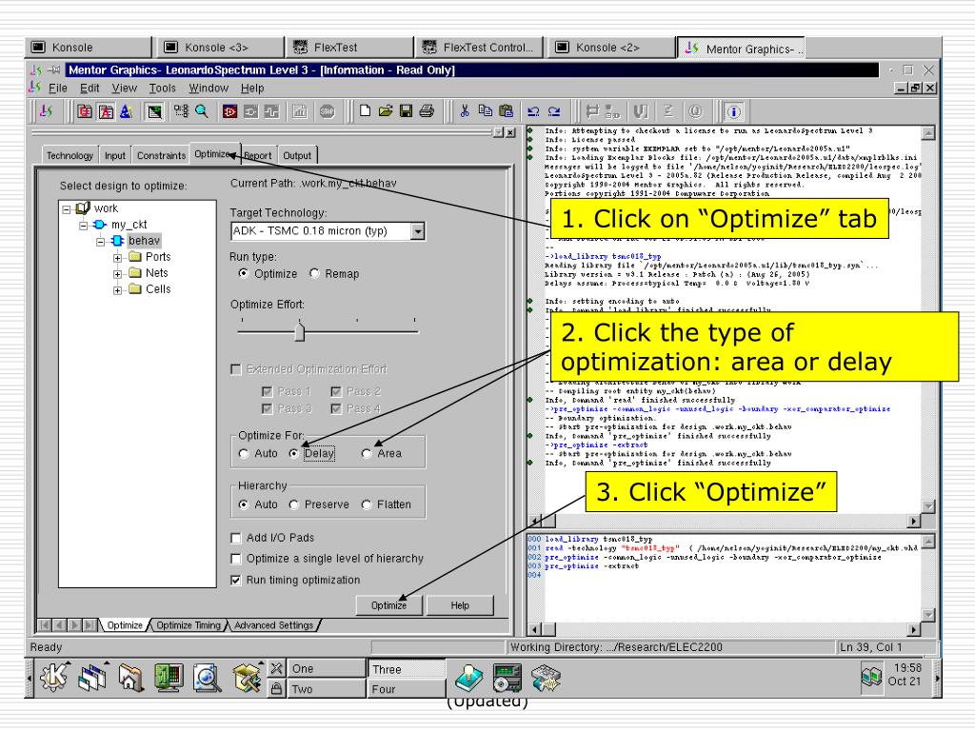Select the Remap run type radio button
The width and height of the screenshot is (975, 731).
click(x=314, y=273)
